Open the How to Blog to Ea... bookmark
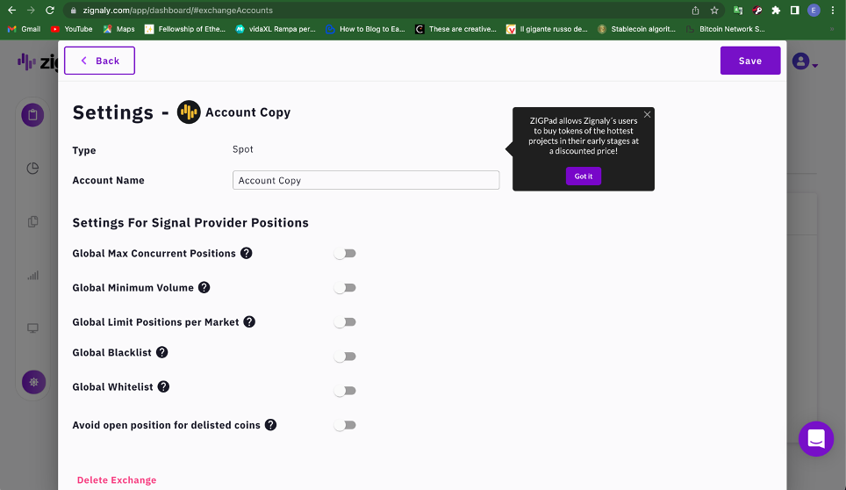The image size is (846, 490). tap(365, 29)
